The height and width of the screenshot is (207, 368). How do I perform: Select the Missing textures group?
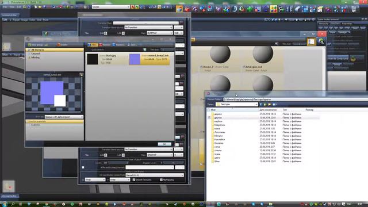click(x=36, y=57)
